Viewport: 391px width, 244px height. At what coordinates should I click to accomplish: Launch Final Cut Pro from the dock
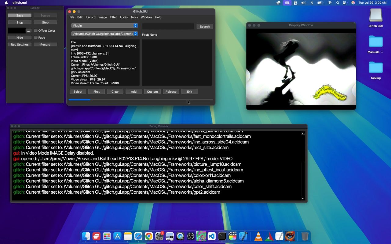click(232, 236)
